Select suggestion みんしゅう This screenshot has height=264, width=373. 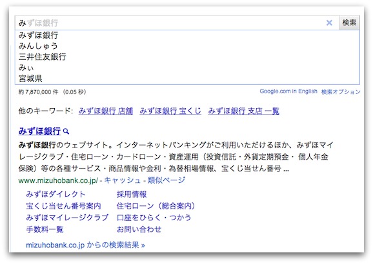pos(187,46)
